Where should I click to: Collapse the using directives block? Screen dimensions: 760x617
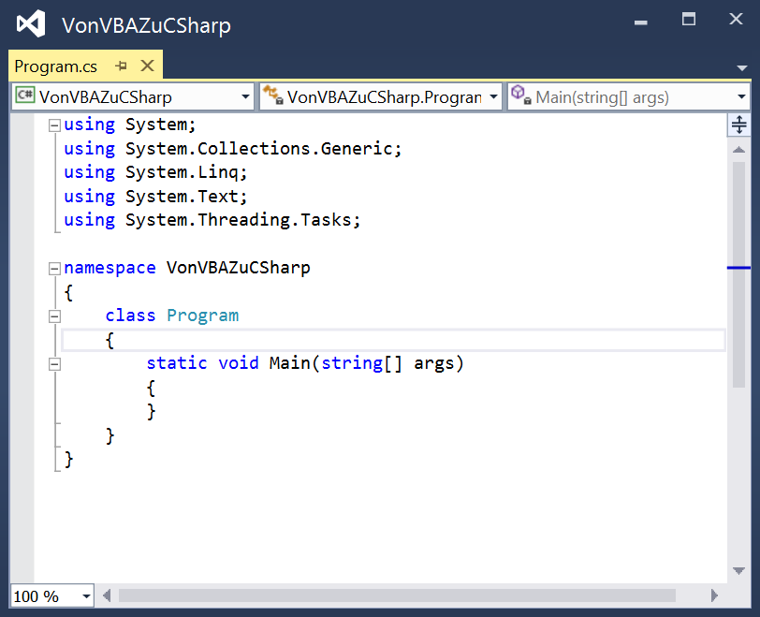tap(54, 125)
